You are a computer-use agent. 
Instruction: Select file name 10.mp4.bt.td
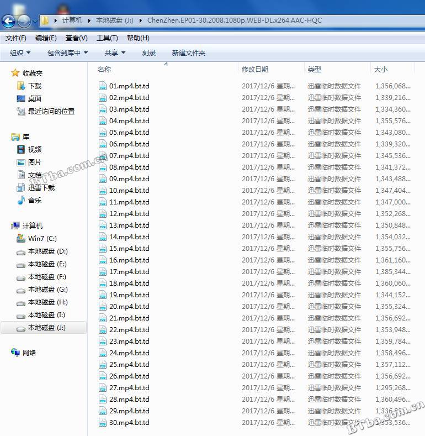coord(129,191)
